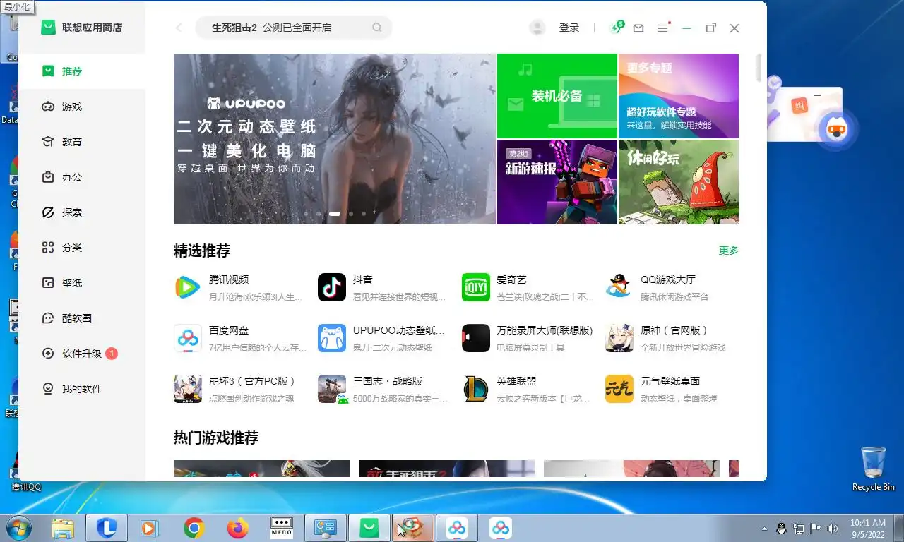Click the magnifier search icon

[377, 28]
